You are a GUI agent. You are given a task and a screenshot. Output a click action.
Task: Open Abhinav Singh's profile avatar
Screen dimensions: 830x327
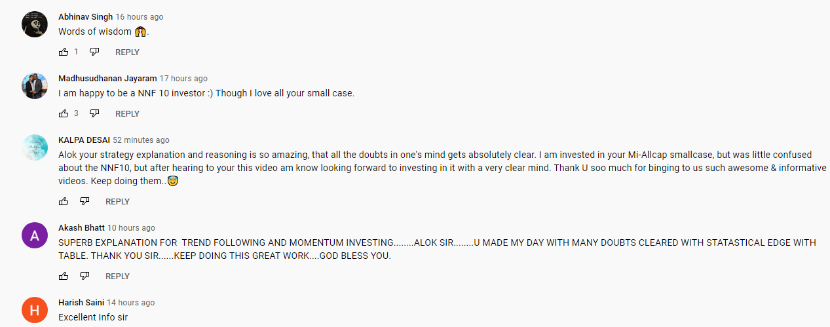[x=35, y=24]
